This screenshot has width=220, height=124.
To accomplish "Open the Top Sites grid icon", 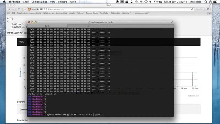I will click(x=13, y=13).
